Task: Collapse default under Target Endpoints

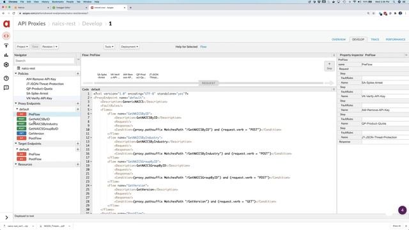Action: pos(17,149)
